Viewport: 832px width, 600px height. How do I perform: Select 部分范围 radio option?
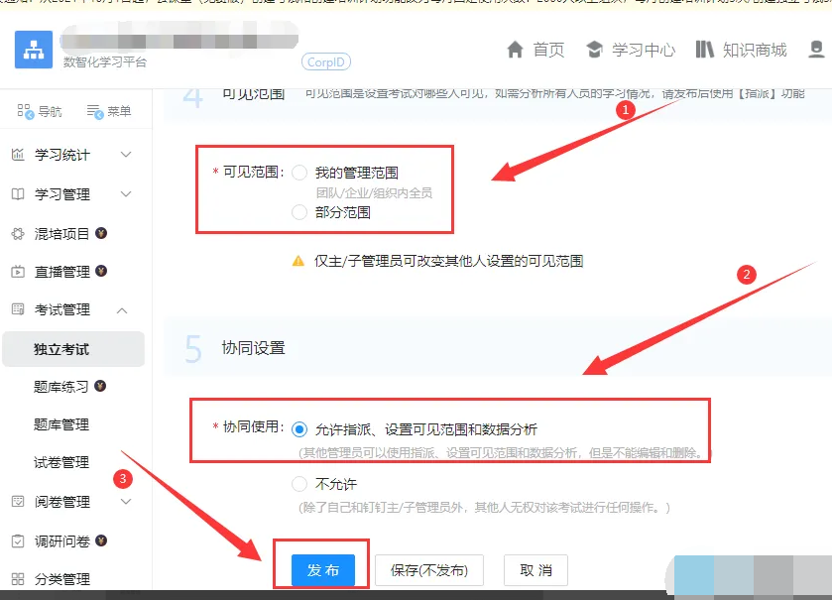[299, 211]
